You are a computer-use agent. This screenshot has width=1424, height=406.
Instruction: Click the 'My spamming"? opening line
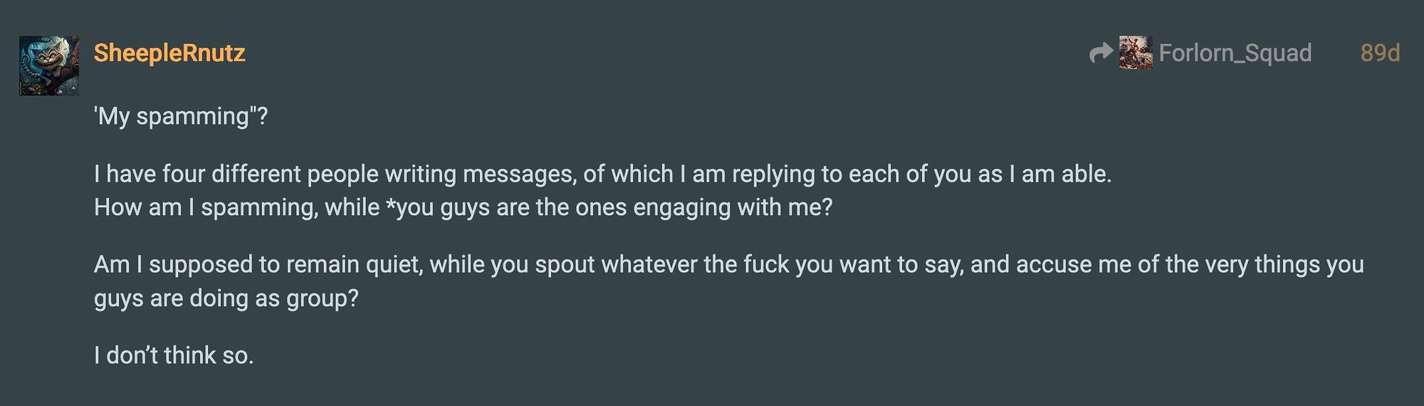pos(181,116)
